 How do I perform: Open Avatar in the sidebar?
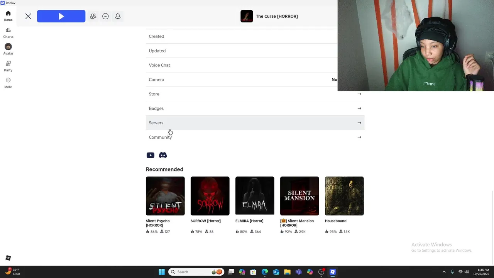pos(8,49)
